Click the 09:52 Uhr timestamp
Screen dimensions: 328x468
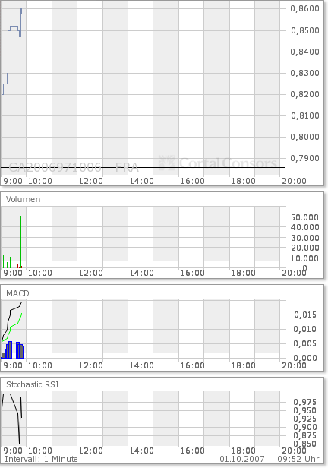pos(298,459)
